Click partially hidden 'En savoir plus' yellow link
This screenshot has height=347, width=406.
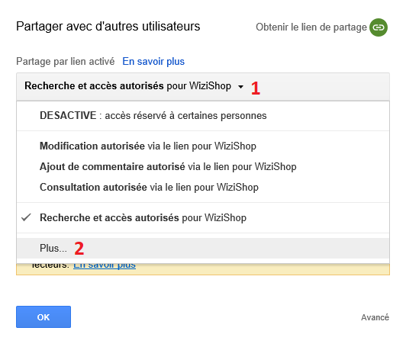point(105,266)
